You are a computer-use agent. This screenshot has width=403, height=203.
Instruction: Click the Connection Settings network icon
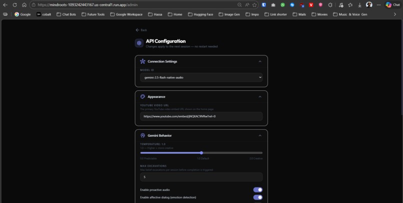[x=142, y=61]
